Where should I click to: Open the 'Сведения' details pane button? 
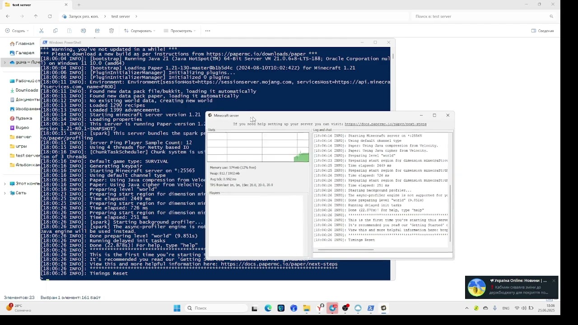tap(542, 31)
